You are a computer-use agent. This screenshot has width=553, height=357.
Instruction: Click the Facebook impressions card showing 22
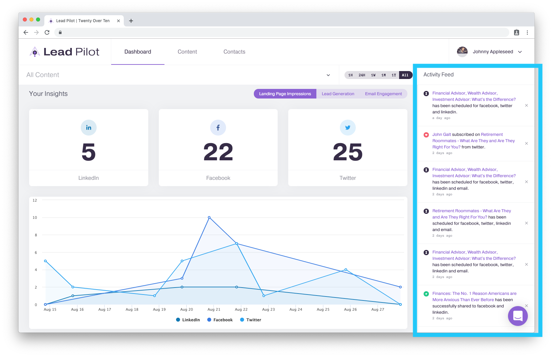pos(218,147)
